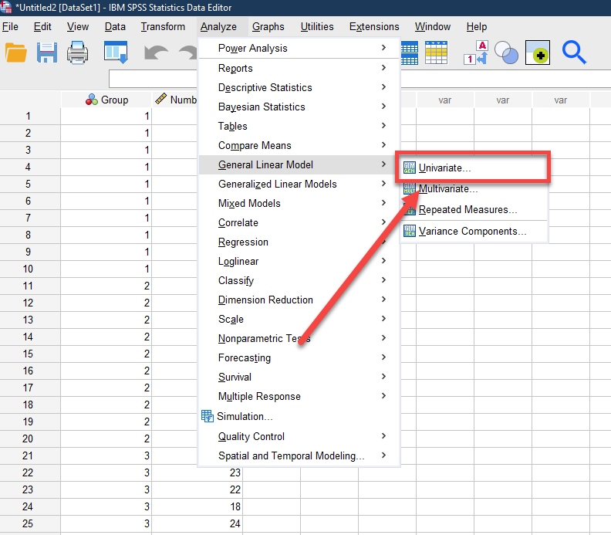Close the Analyze menu
Viewport: 611px width, 535px height.
click(x=218, y=26)
